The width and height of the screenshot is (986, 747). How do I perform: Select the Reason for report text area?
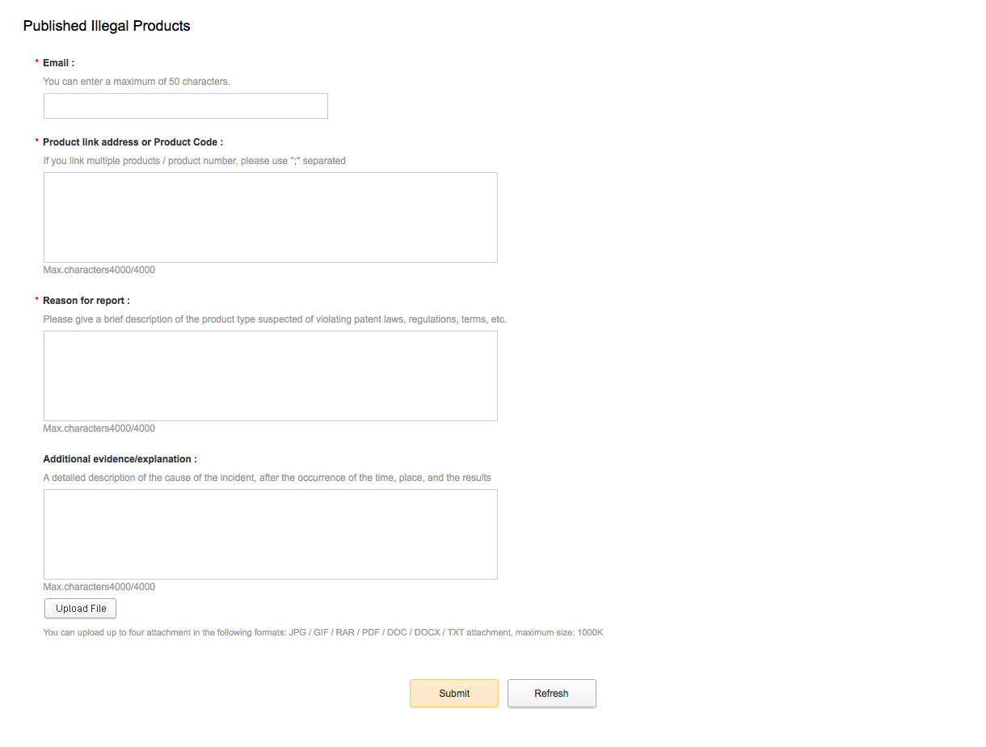[271, 376]
